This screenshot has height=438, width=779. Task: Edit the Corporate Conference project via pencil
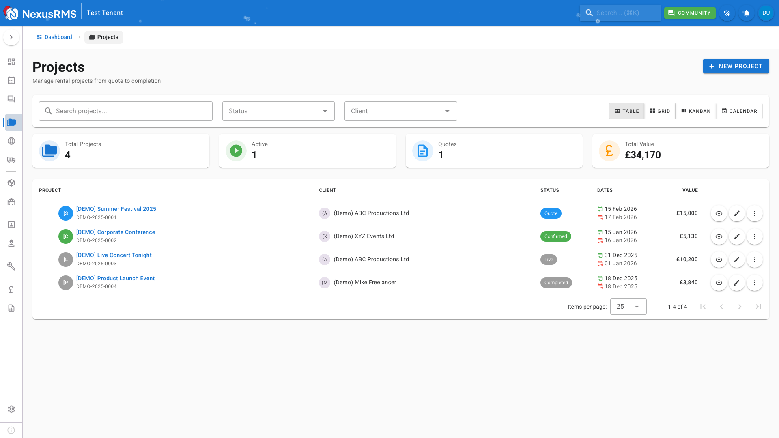pos(736,236)
